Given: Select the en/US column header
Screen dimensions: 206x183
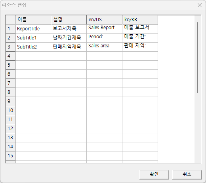Looking at the screenshot, I should pyautogui.click(x=105, y=20).
